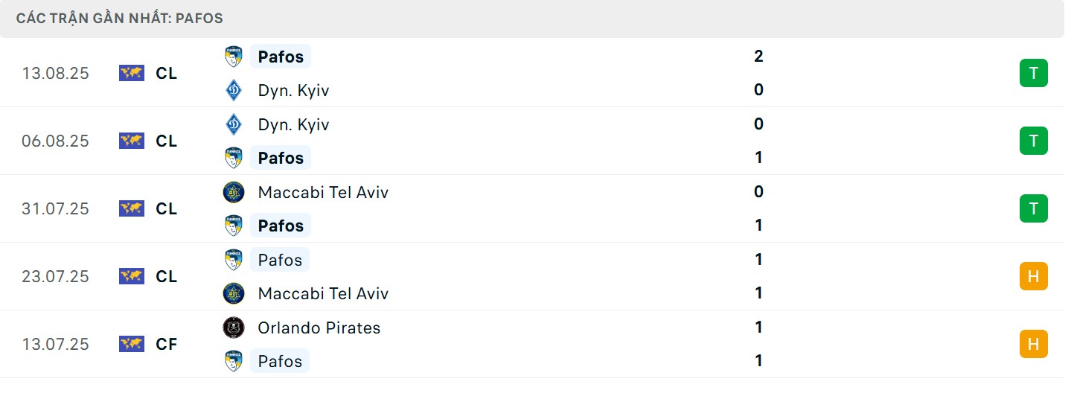Open Maccabi Tel Aviv link in 31.07.25 match
This screenshot has width=1077, height=396.
323,192
